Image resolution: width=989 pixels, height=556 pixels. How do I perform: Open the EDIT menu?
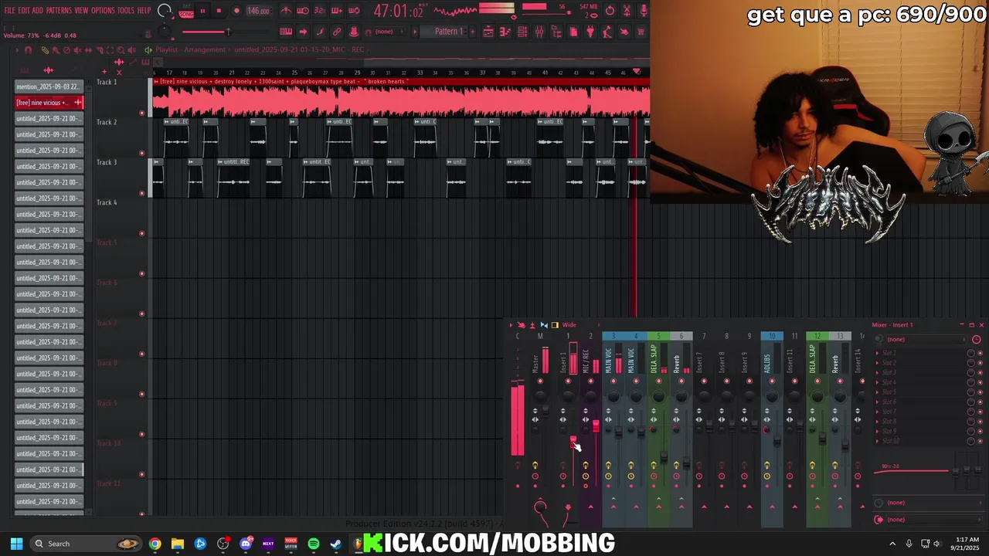tap(24, 10)
